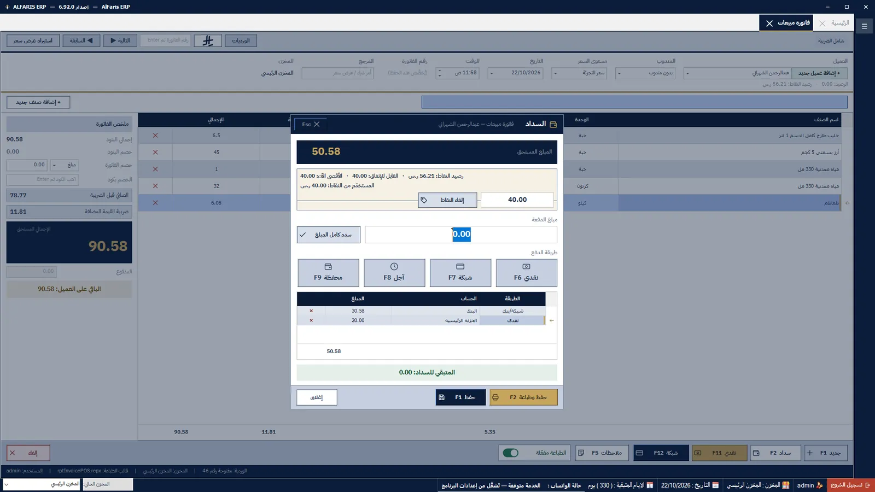
Task: Click Riyal currency symbol toolbar button
Action: click(208, 40)
